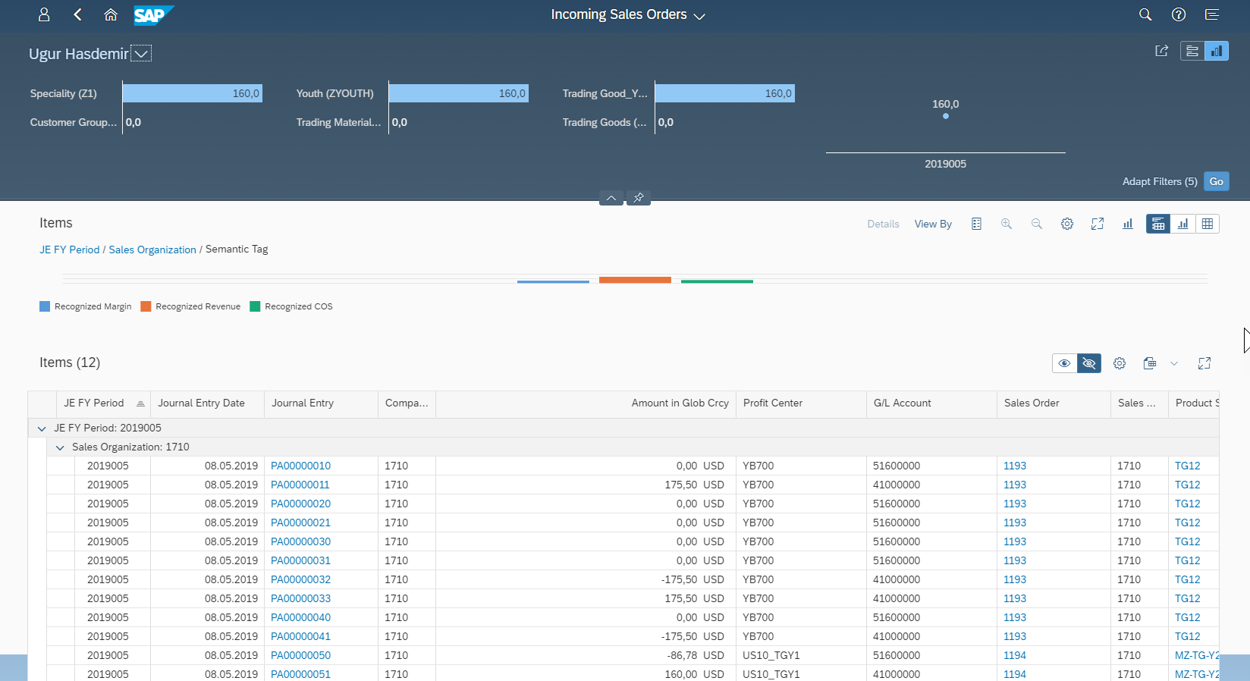This screenshot has width=1250, height=681.
Task: Collapse the Sales Organization: 1710 group
Action: click(x=60, y=447)
